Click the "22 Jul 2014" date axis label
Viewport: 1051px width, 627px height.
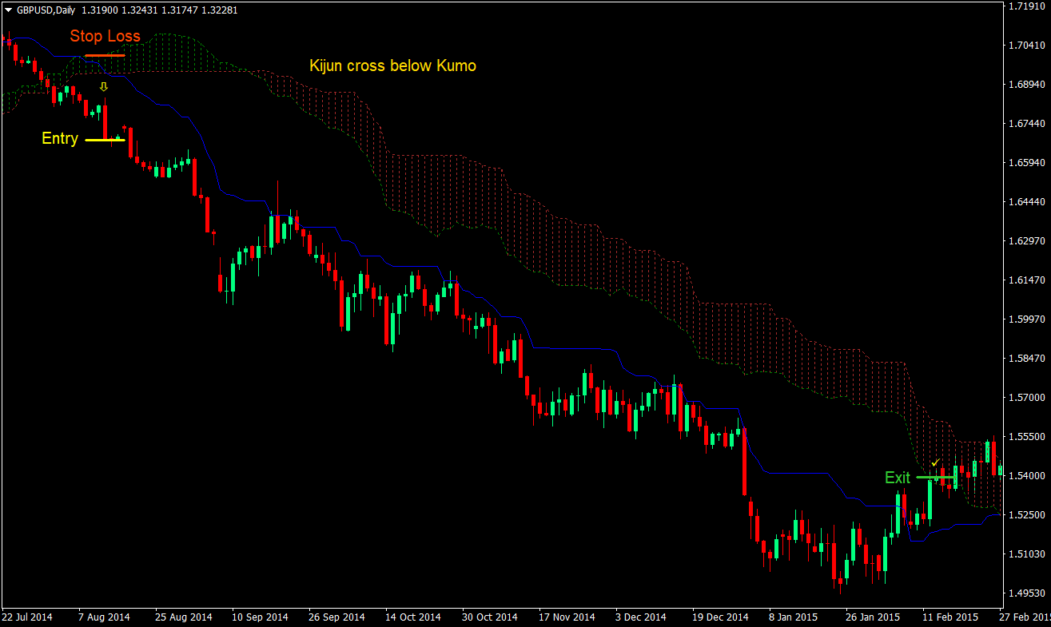click(x=26, y=617)
